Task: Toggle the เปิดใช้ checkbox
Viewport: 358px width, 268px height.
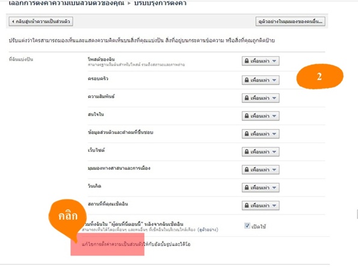Action: pyautogui.click(x=247, y=226)
